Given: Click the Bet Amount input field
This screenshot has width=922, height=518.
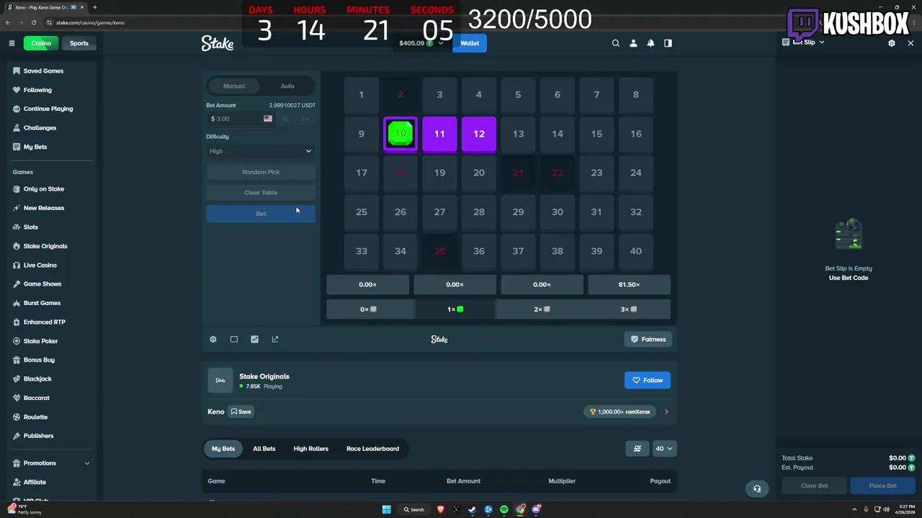Looking at the screenshot, I should (x=241, y=119).
